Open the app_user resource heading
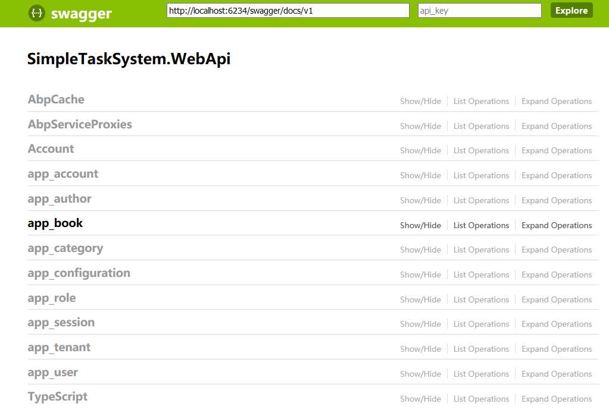This screenshot has height=410, width=609. click(53, 373)
